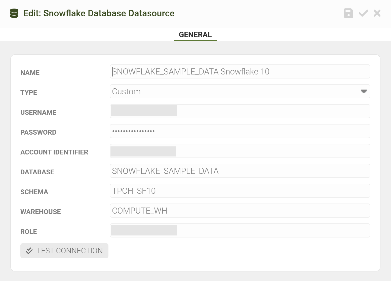Save the datasource with the floppy disk icon
391x281 pixels.
(348, 13)
